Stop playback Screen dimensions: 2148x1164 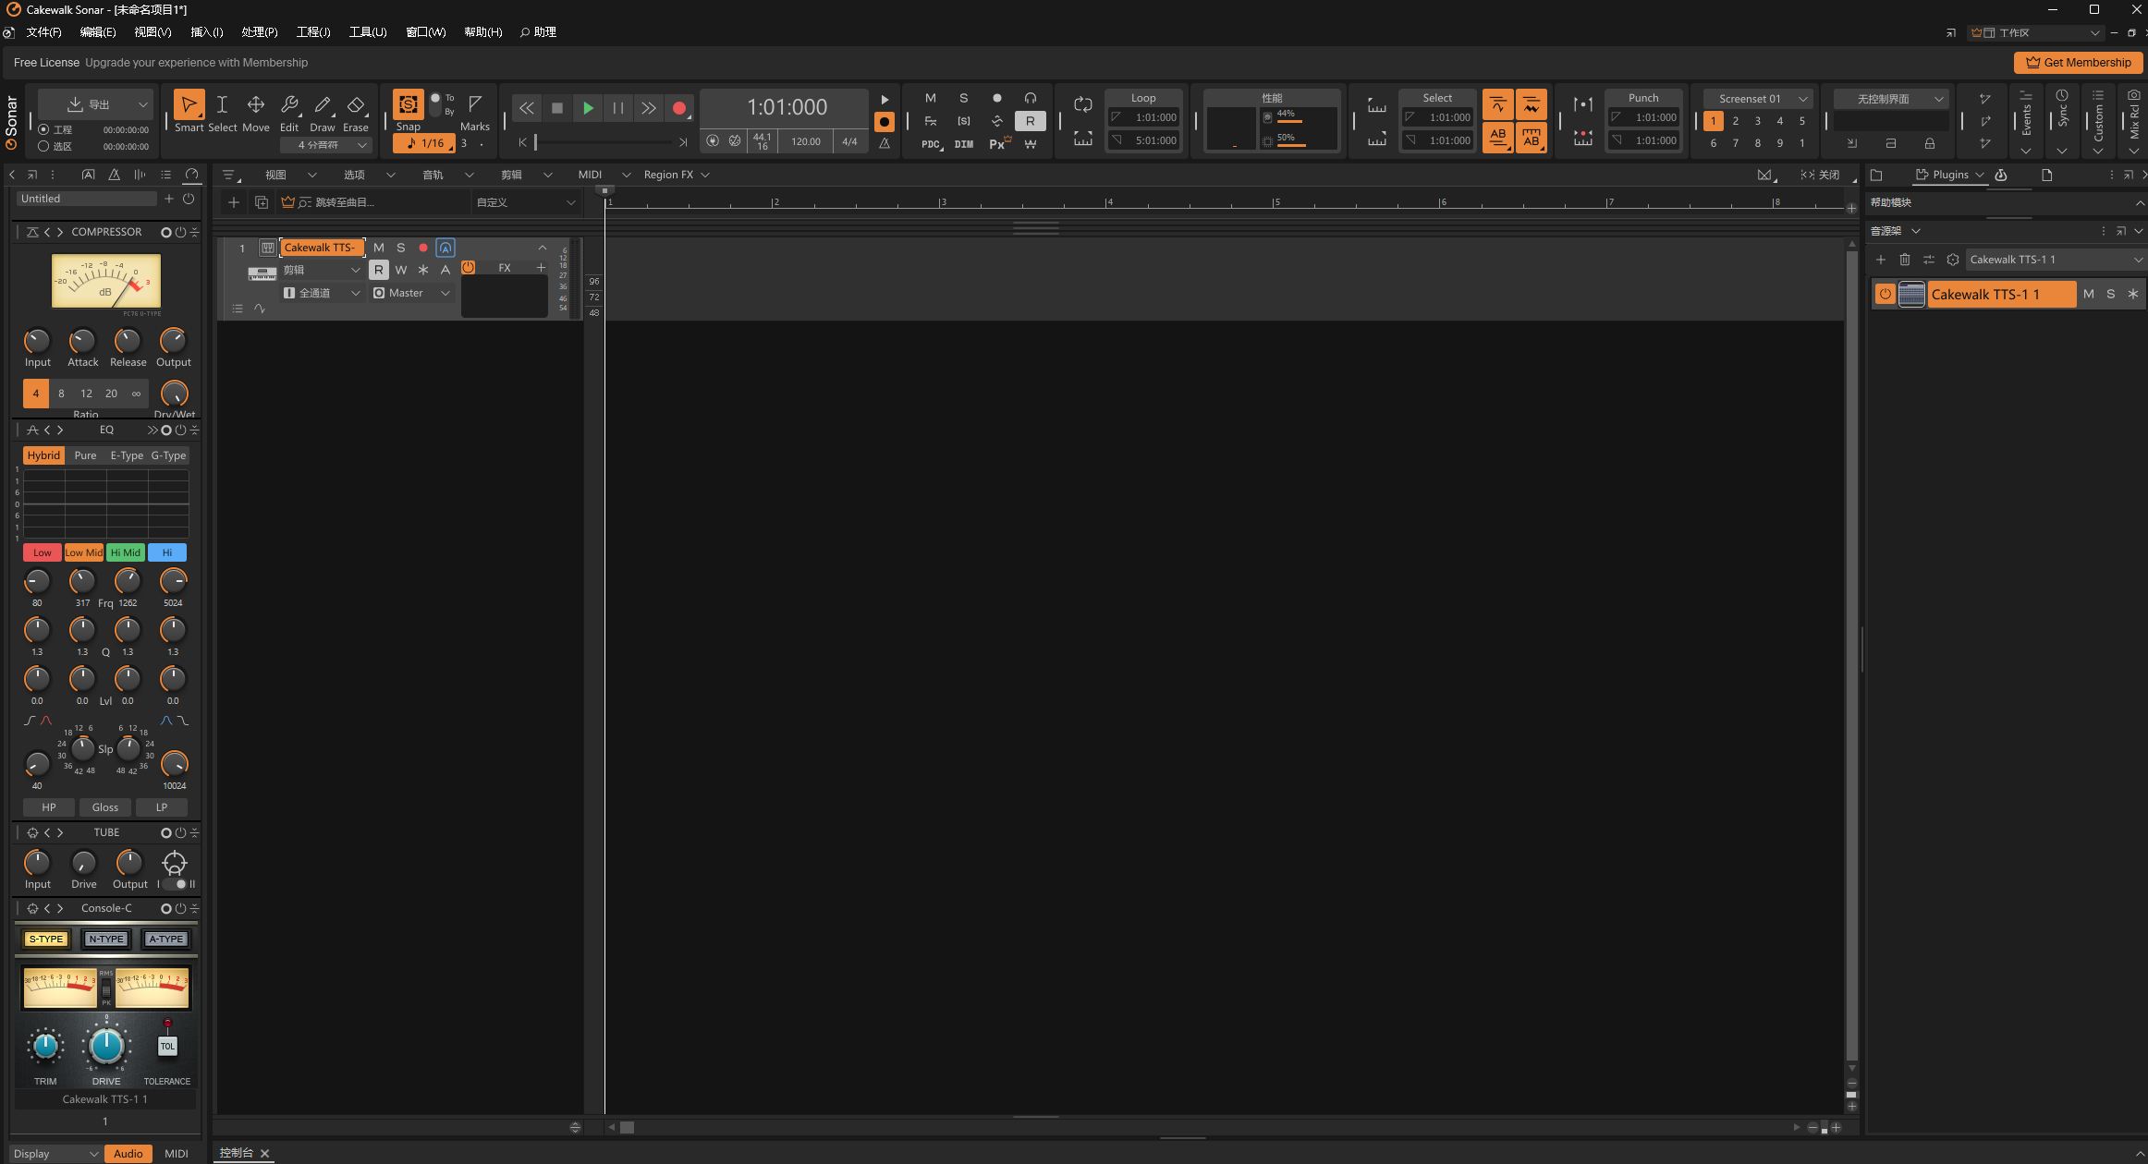pos(556,108)
